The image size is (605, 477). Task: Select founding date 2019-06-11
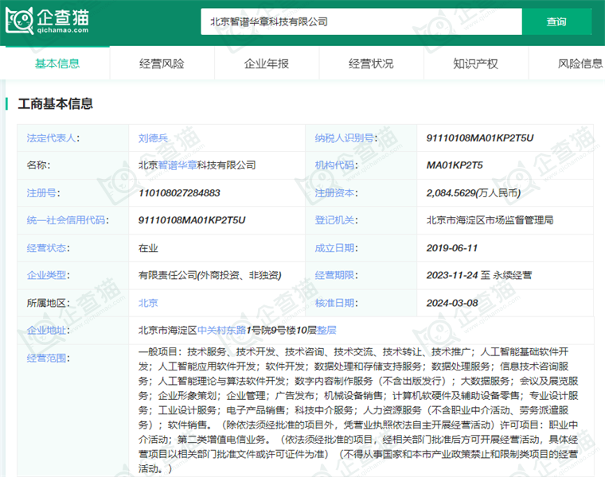point(452,248)
